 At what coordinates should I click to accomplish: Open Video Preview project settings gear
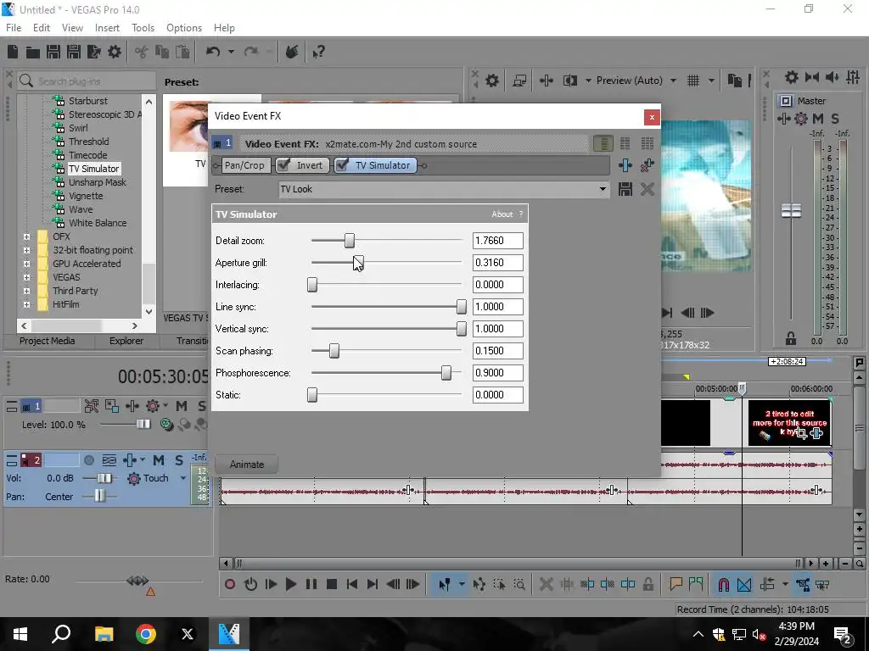[x=491, y=81]
